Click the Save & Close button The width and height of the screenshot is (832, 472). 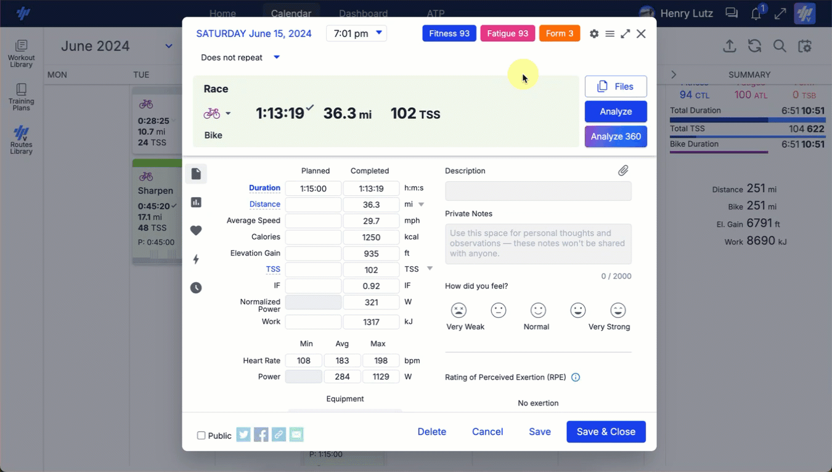click(605, 432)
